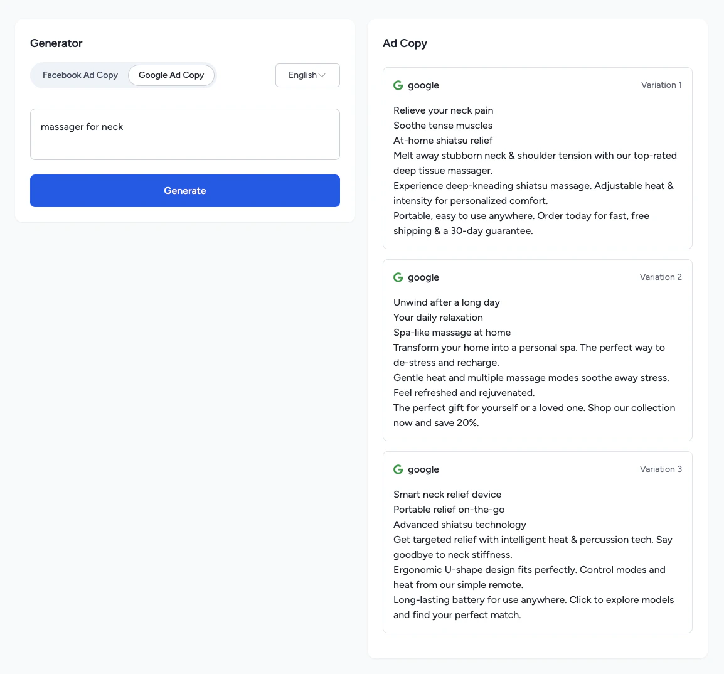Click the Variation 2 label
This screenshot has width=724, height=674.
tap(661, 277)
